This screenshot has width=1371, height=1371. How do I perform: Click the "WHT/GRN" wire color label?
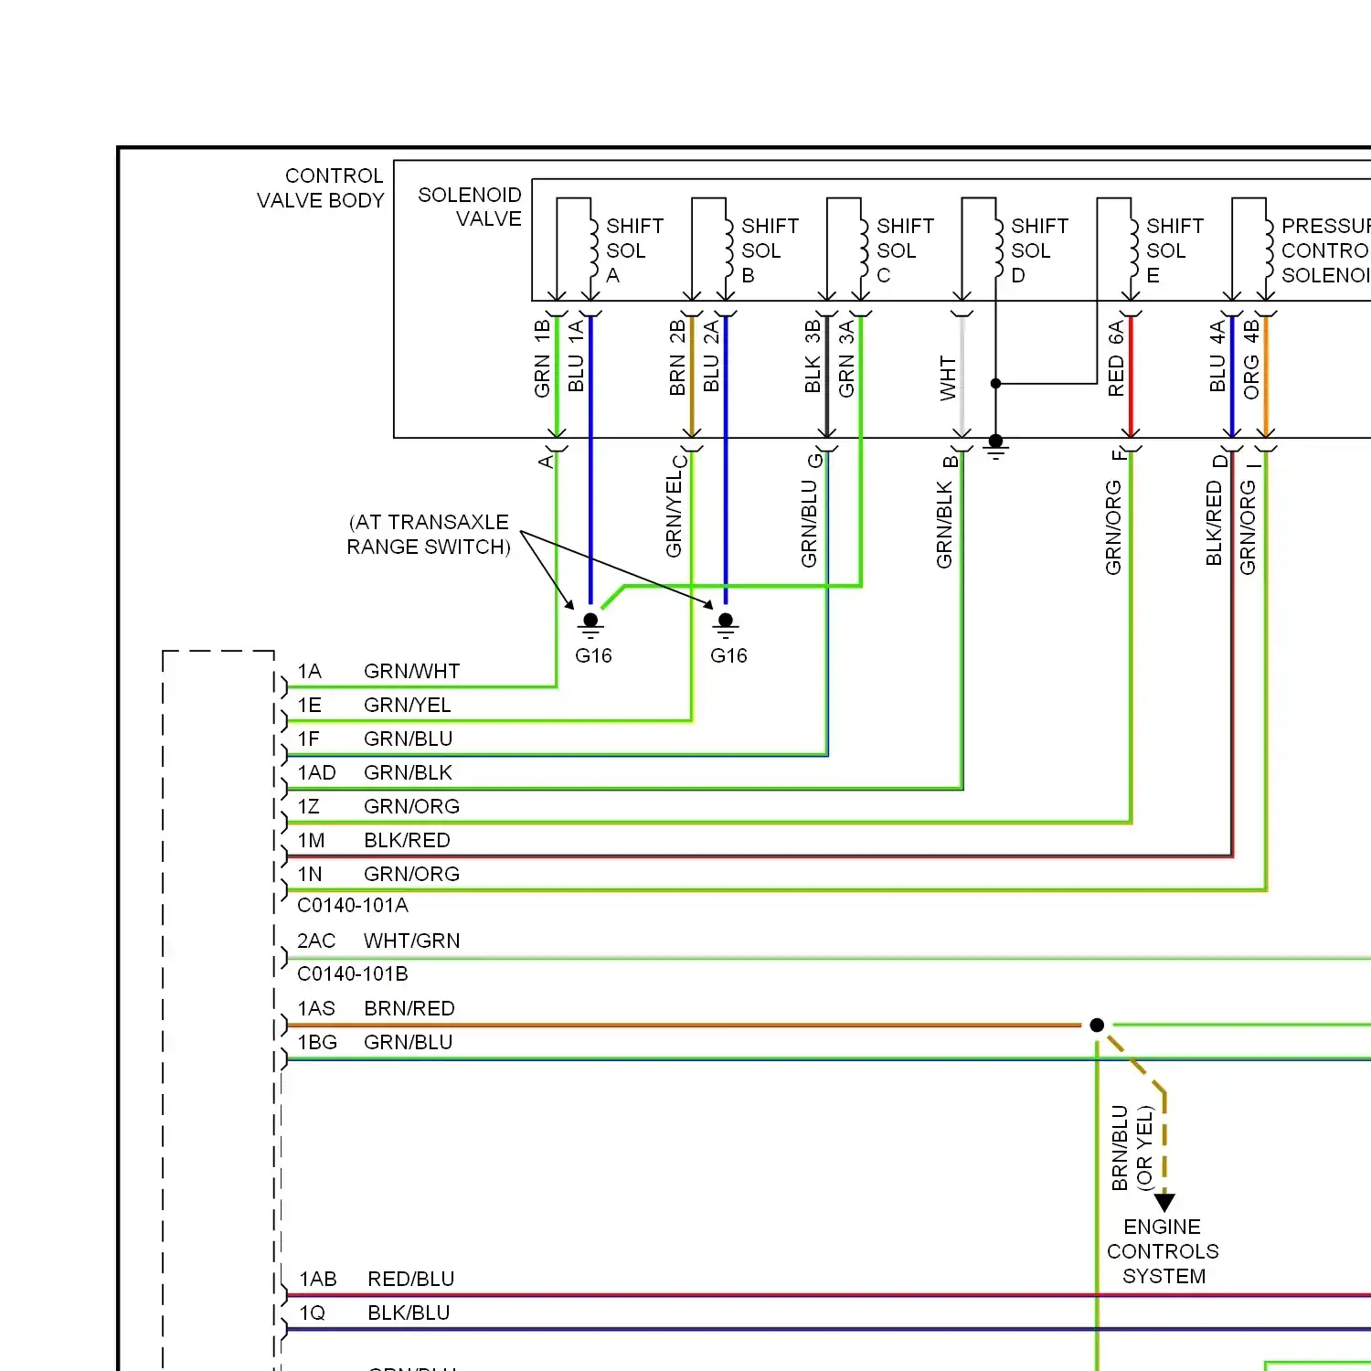[x=411, y=941]
